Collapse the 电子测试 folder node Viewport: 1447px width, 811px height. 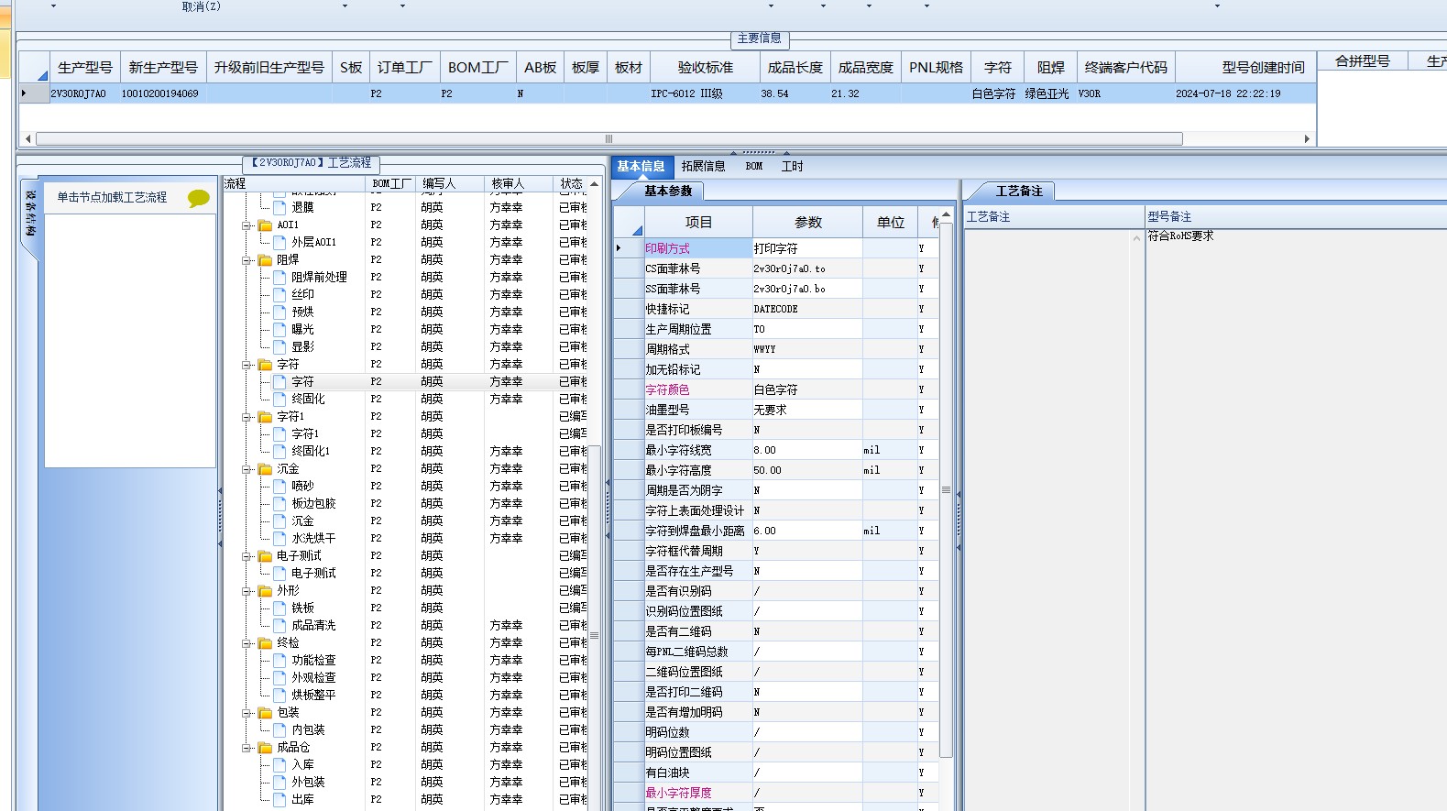pos(247,556)
